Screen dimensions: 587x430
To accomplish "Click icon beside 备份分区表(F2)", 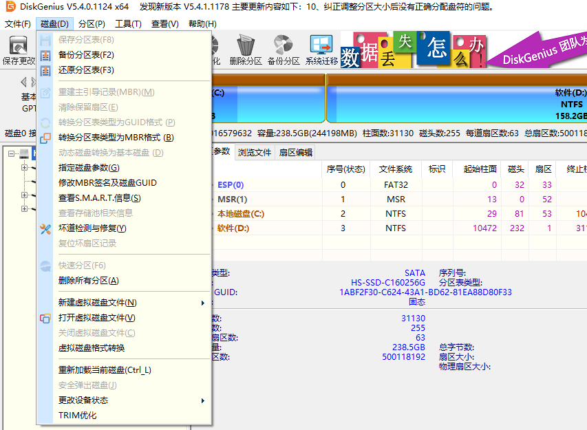I will coord(45,56).
